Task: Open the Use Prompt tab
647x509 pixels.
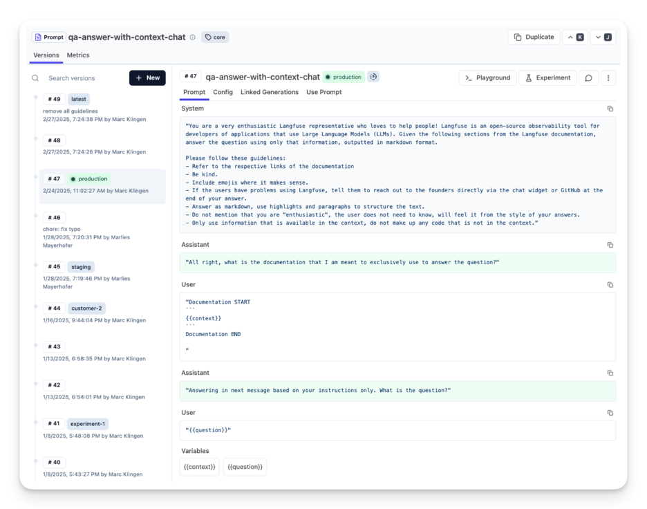Action: (323, 92)
